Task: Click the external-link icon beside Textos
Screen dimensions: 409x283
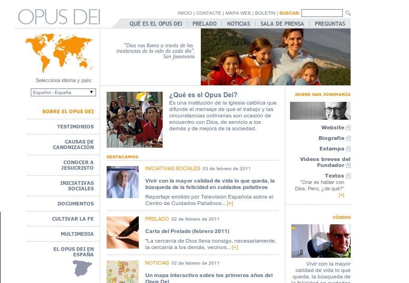Action: [x=348, y=176]
